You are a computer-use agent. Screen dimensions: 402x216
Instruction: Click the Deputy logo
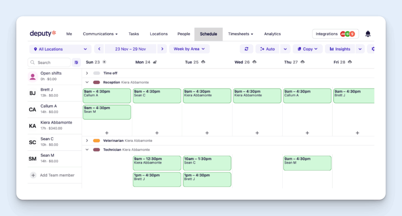(x=42, y=33)
